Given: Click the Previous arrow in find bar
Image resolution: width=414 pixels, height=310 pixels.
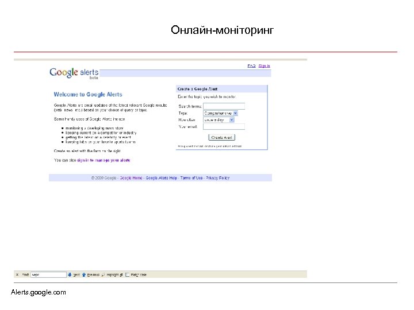Looking at the screenshot, I should coord(91,274).
